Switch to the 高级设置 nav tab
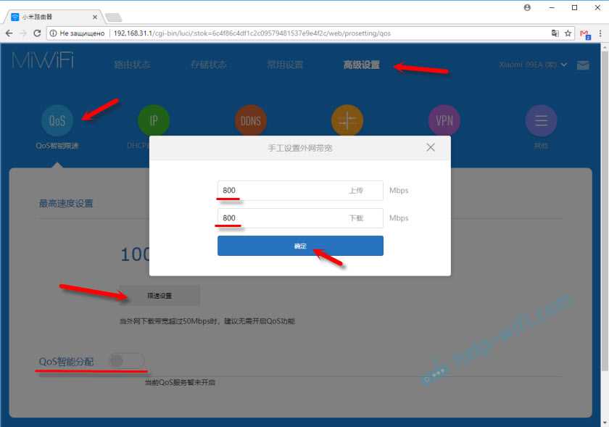Image resolution: width=609 pixels, height=427 pixels. [361, 65]
